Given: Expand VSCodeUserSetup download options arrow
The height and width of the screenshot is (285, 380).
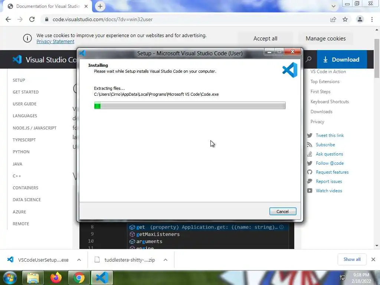Looking at the screenshot, I should (x=79, y=260).
